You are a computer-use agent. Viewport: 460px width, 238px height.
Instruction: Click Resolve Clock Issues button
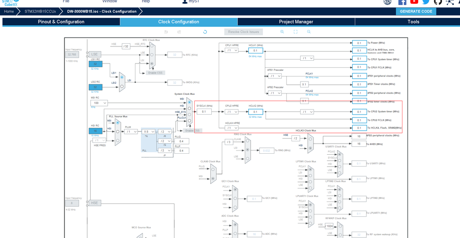(x=244, y=32)
